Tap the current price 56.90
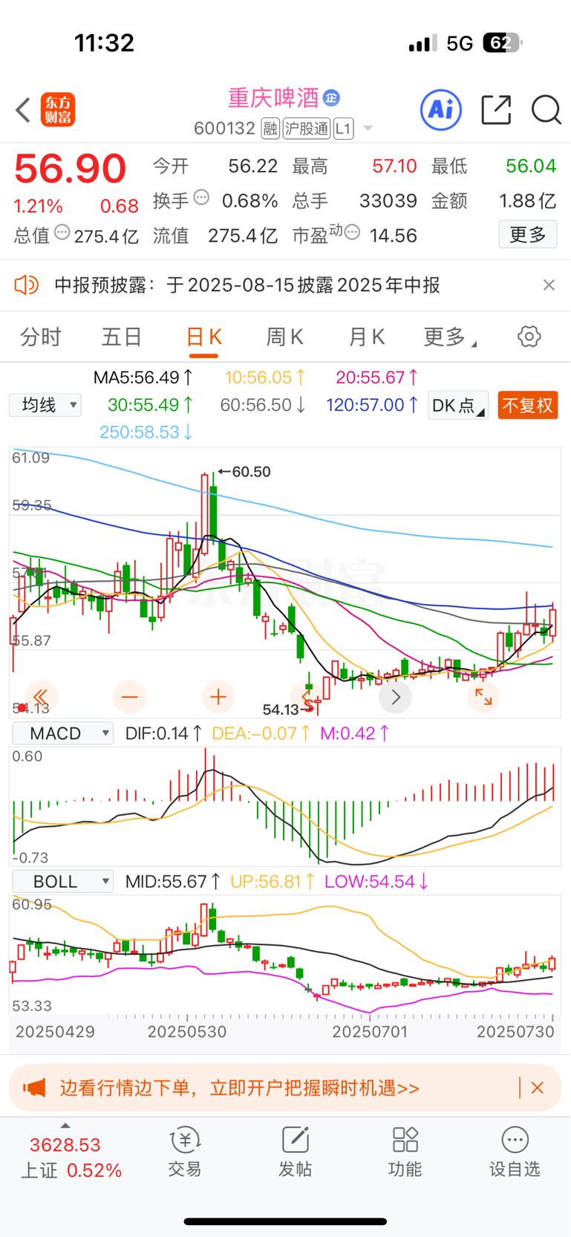Image resolution: width=571 pixels, height=1237 pixels. [x=71, y=169]
